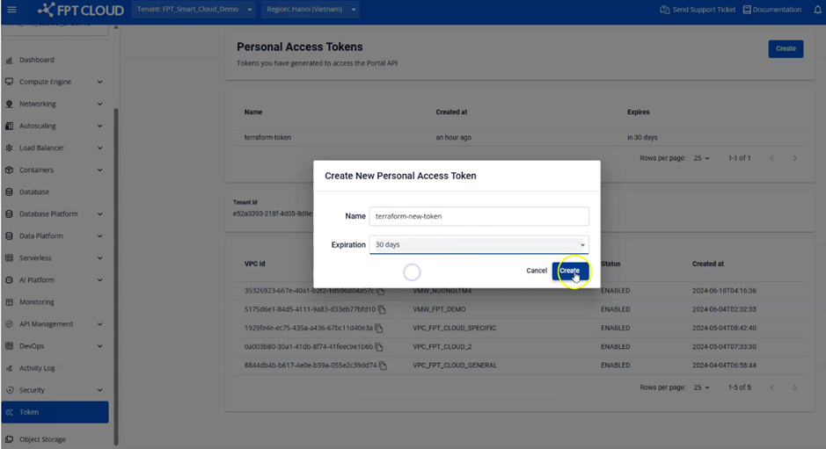
Task: Select Object Storage in the sidebar
Action: [42, 439]
